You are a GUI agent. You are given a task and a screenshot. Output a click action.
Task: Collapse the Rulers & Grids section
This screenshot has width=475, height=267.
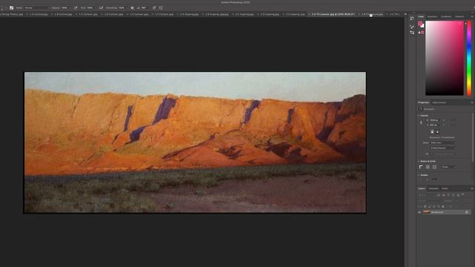coord(419,162)
